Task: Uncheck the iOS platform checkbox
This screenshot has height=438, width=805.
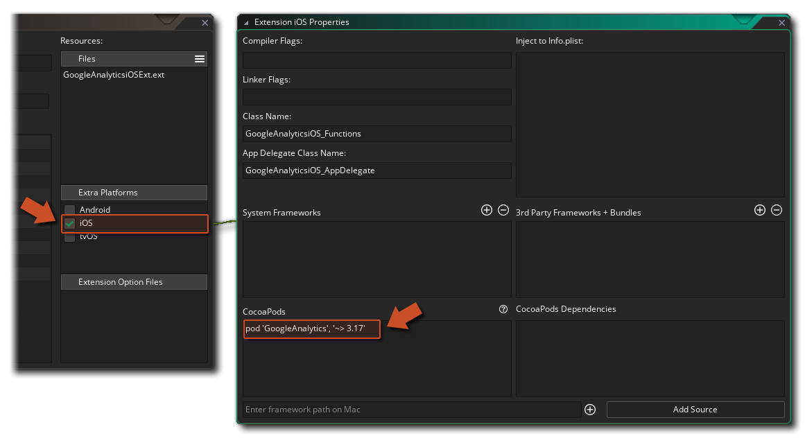Action: point(69,224)
